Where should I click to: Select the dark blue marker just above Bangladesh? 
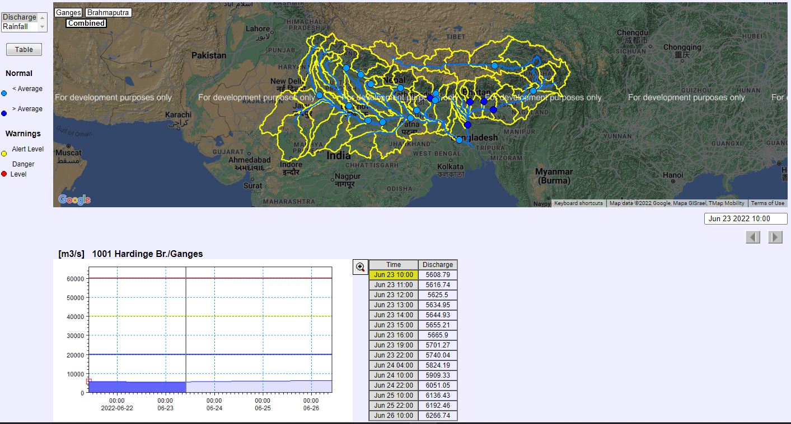(x=467, y=125)
